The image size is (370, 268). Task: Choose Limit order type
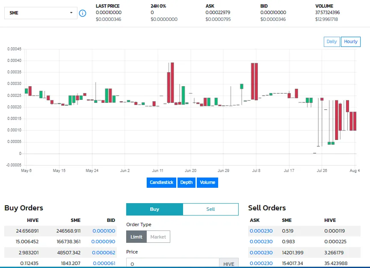click(x=136, y=237)
